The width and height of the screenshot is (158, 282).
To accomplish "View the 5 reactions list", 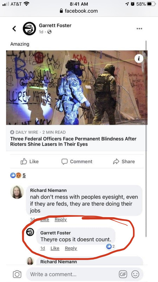I will (x=18, y=175).
